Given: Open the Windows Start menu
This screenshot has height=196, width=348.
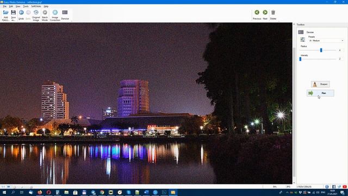Looking at the screenshot, I should click(4, 192).
